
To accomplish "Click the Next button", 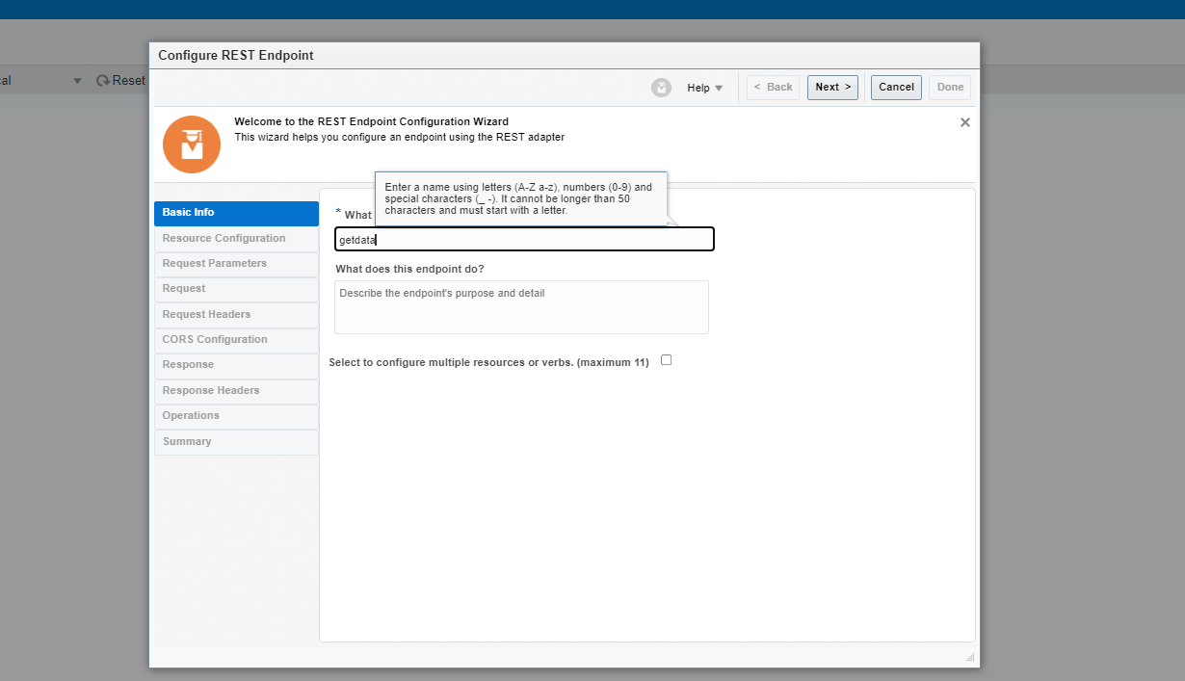I will 831,87.
